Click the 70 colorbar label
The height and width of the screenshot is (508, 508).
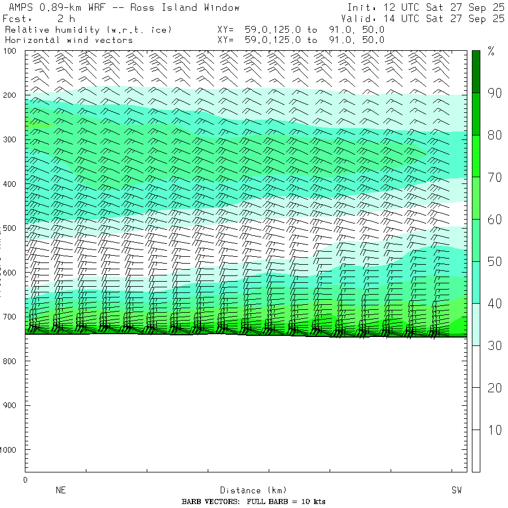[494, 177]
